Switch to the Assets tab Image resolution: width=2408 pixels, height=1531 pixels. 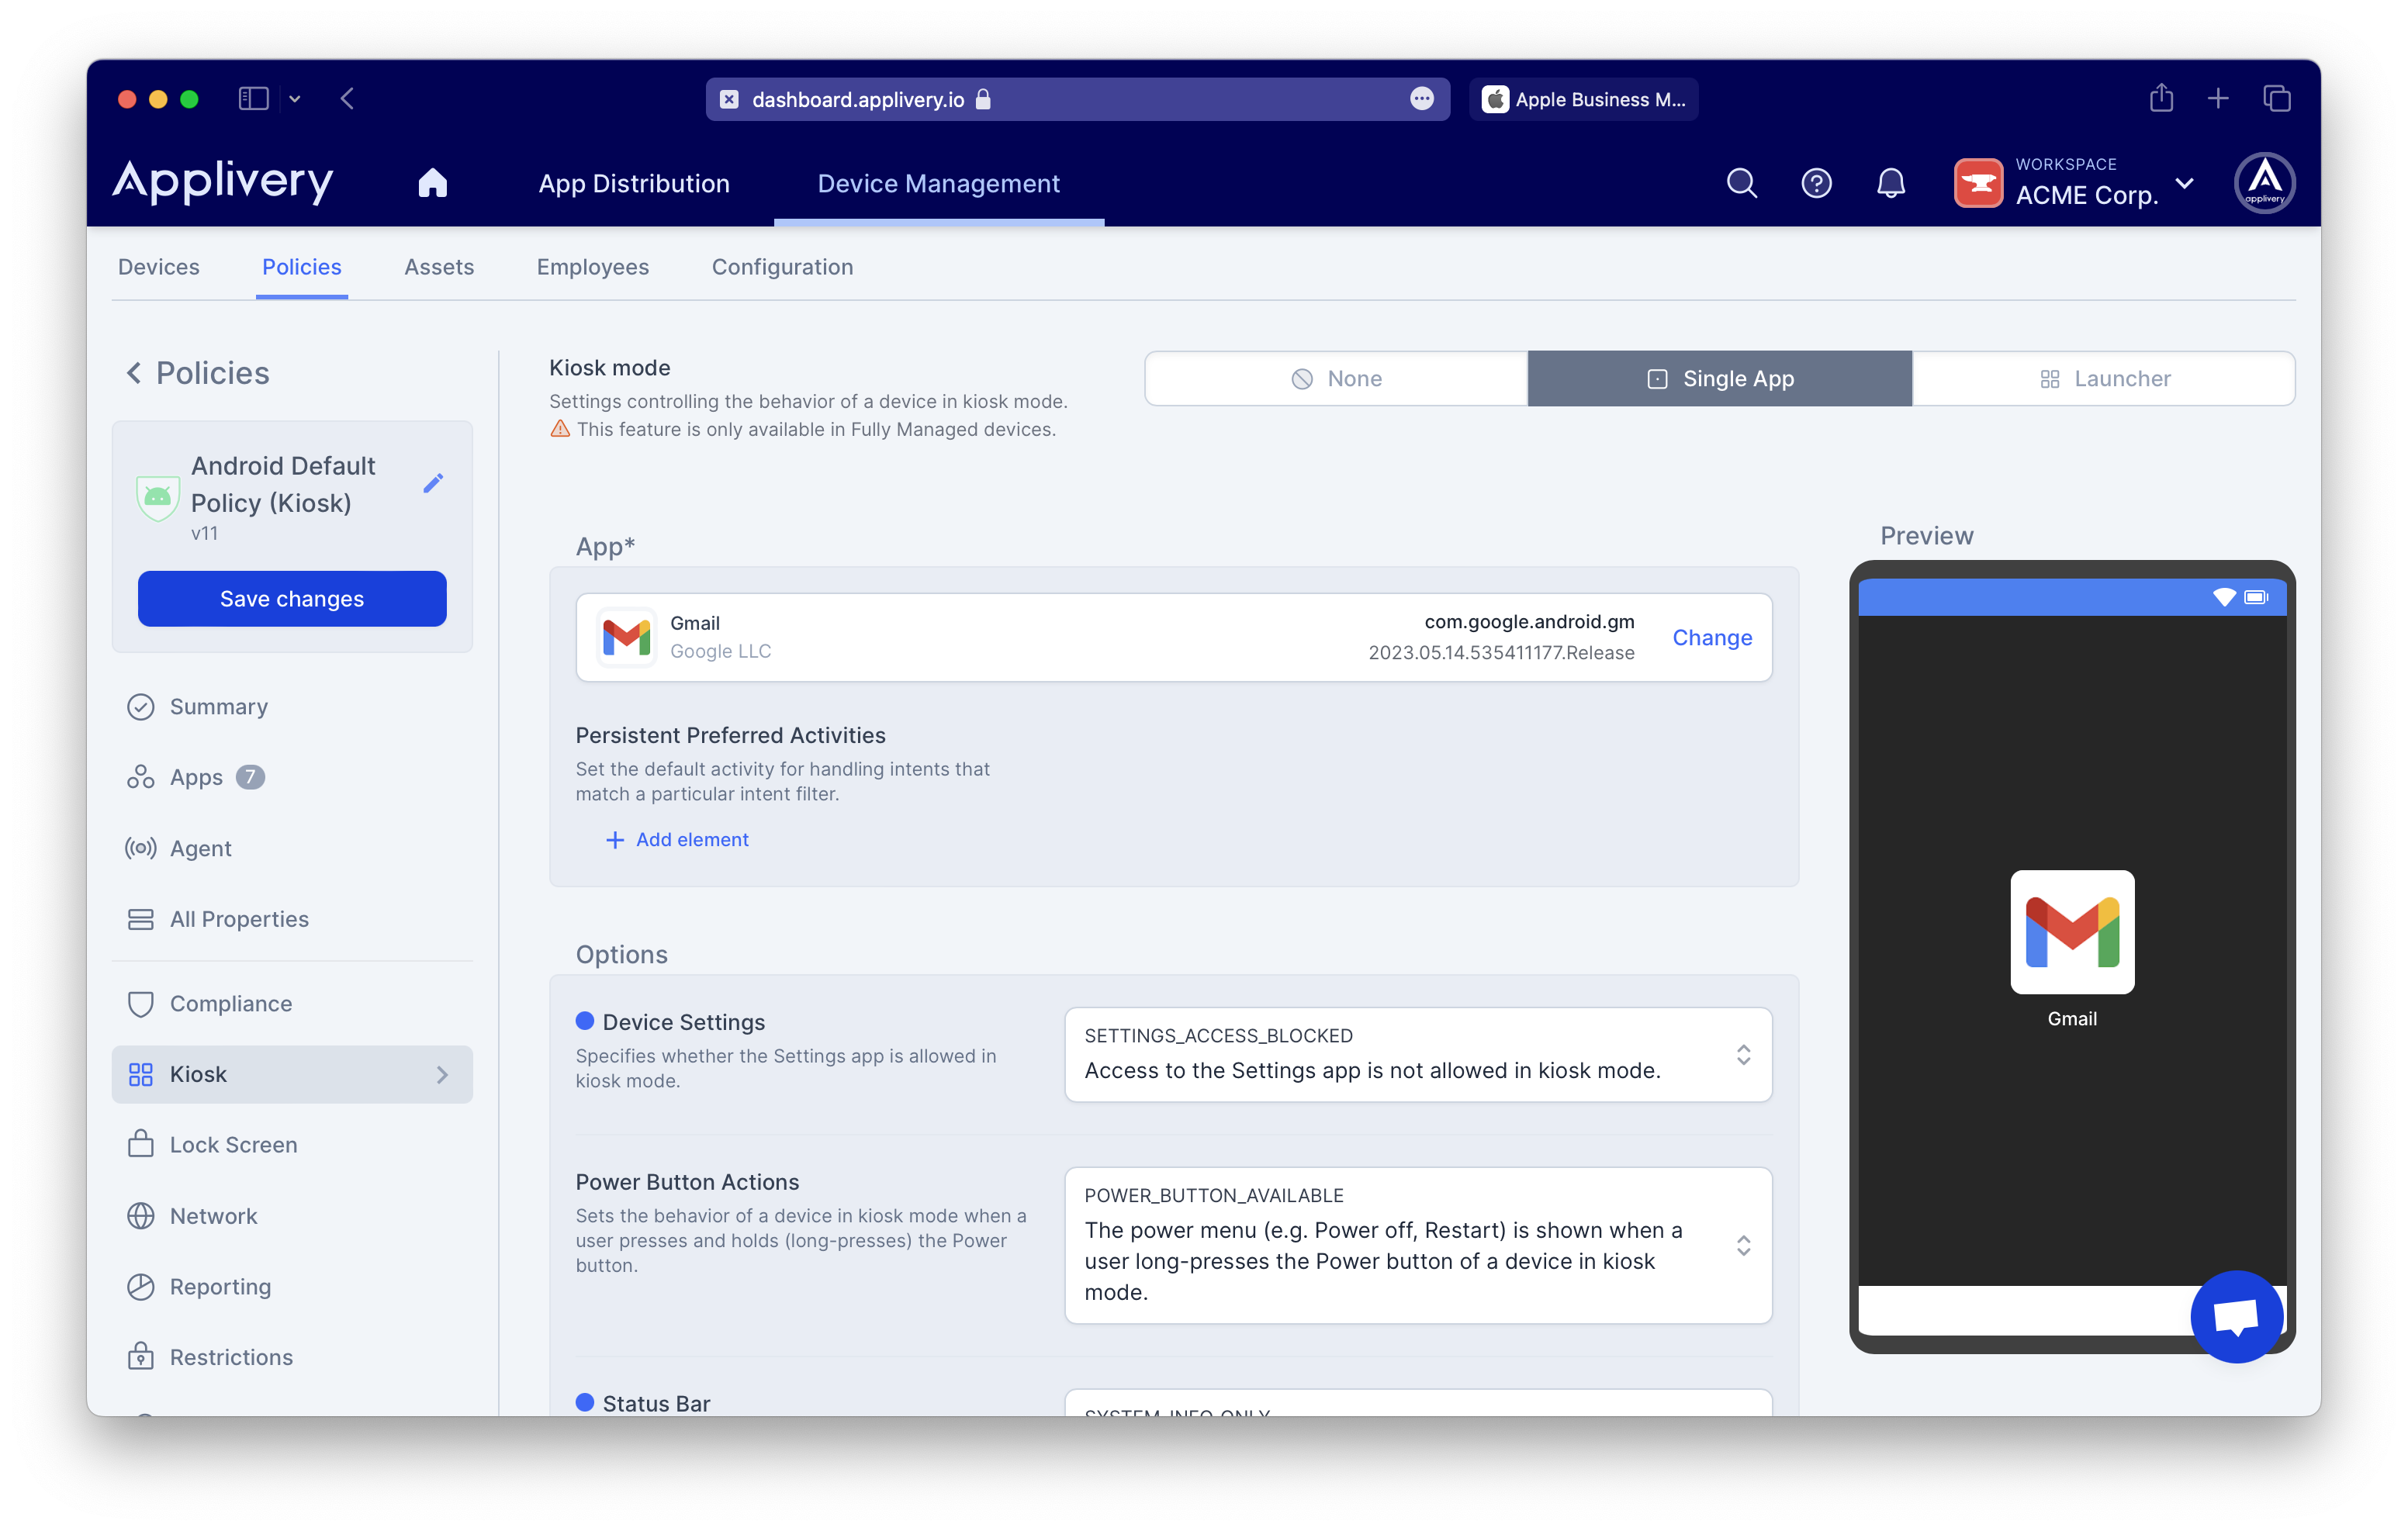pyautogui.click(x=439, y=266)
